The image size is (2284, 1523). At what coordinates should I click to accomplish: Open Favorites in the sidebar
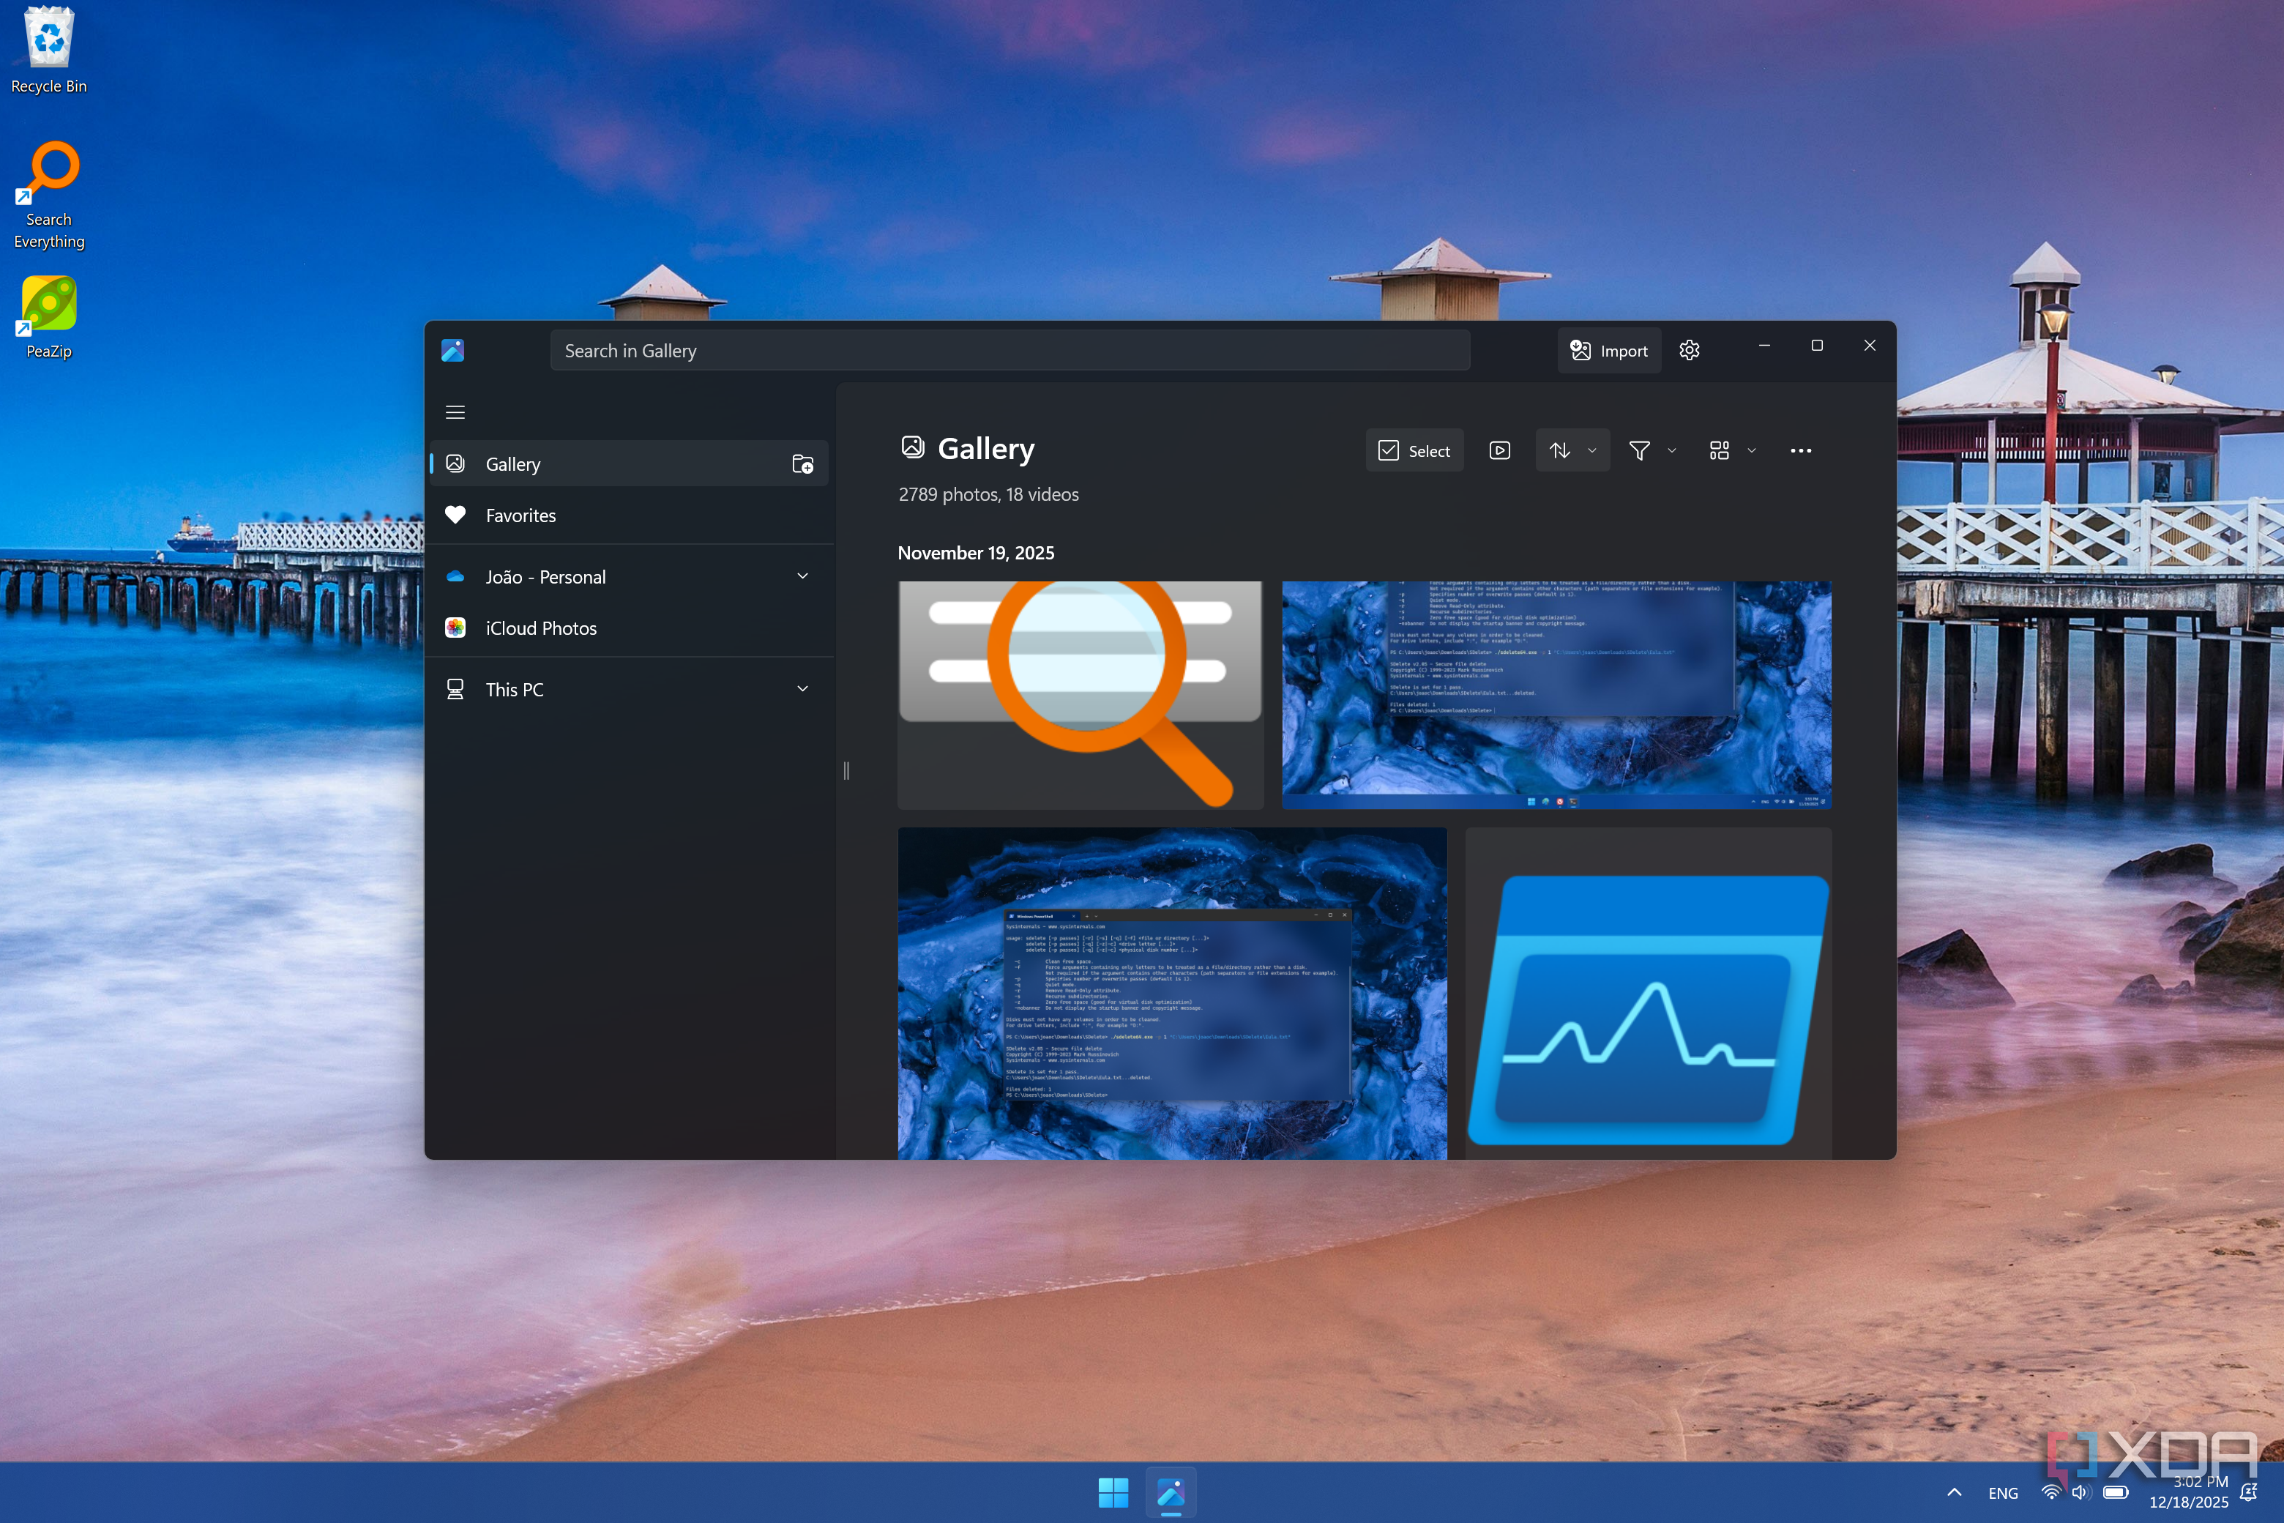click(520, 515)
